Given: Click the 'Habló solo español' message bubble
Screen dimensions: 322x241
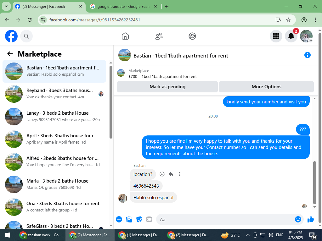Looking at the screenshot, I should click(x=153, y=198).
